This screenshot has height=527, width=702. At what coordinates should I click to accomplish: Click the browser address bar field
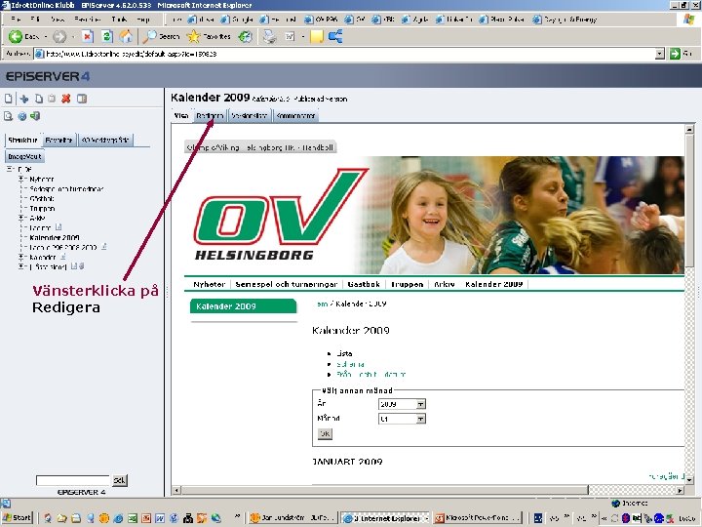tap(349, 54)
